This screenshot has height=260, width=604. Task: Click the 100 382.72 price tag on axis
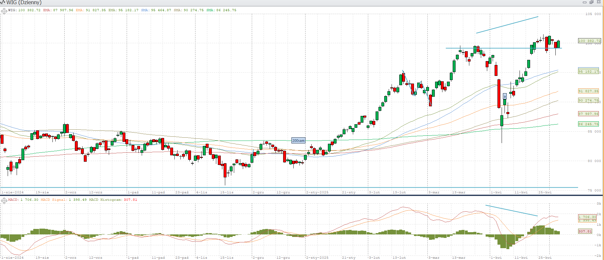[x=589, y=41]
